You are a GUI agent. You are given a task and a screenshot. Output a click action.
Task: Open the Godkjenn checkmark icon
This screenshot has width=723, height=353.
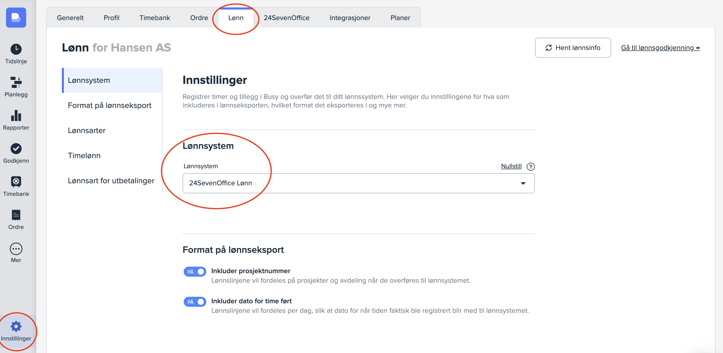[16, 148]
